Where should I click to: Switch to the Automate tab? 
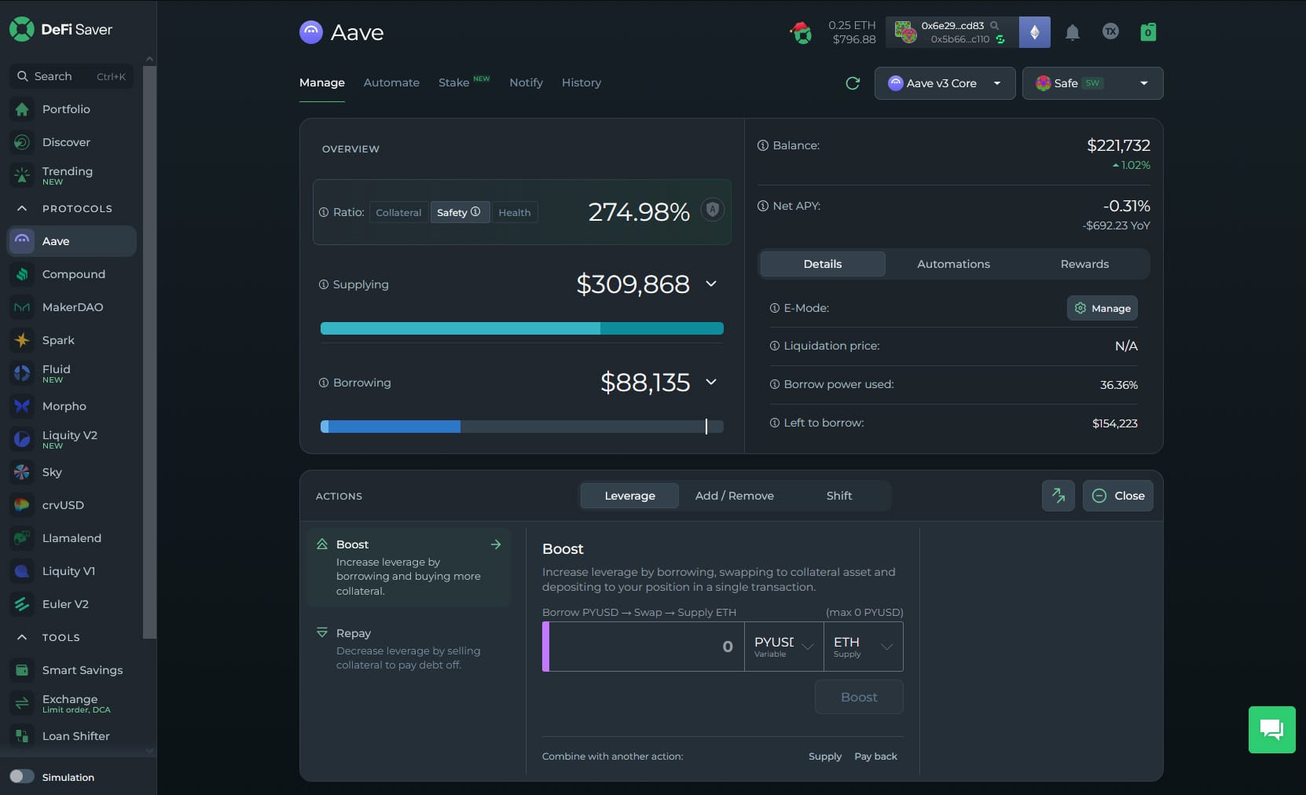coord(391,82)
